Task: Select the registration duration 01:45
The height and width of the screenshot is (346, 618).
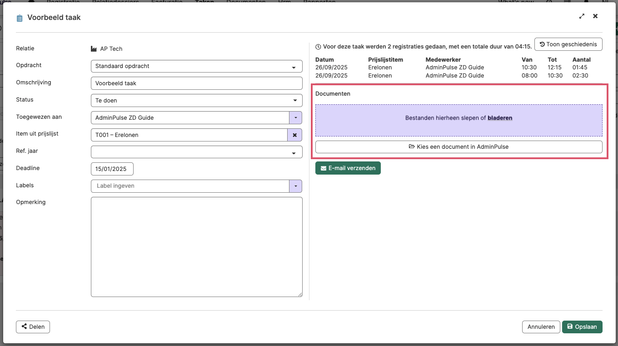Action: coord(580,68)
